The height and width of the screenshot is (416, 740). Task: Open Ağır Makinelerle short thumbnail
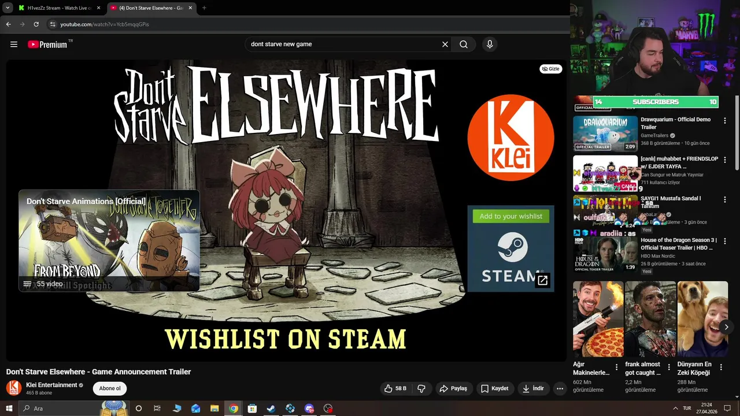(x=598, y=319)
